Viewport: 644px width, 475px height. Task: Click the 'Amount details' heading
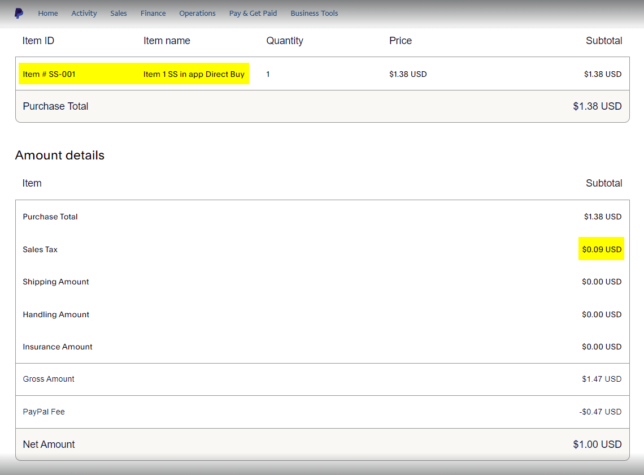tap(60, 156)
